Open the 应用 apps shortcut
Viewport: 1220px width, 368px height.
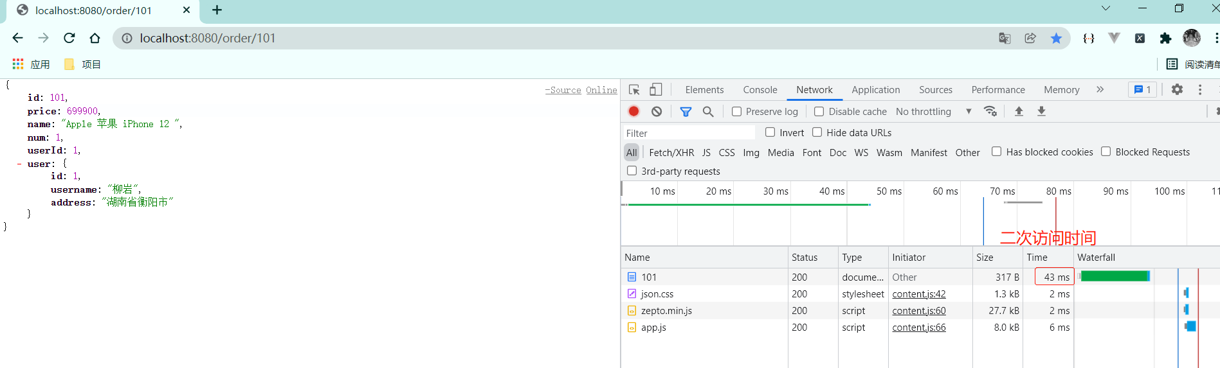(x=31, y=64)
